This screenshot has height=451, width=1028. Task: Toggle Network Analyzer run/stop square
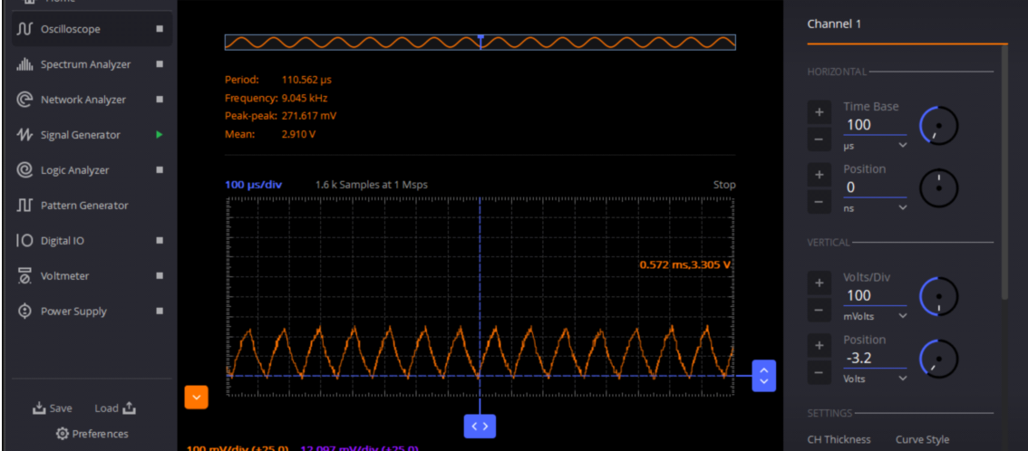tap(160, 100)
